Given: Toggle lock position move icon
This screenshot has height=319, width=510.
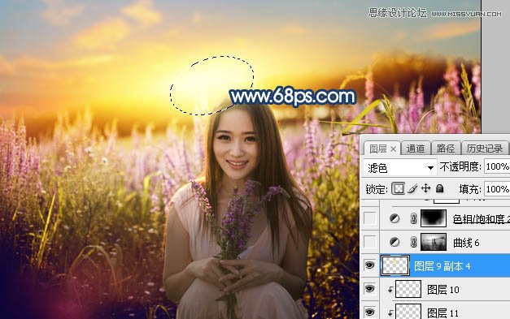Looking at the screenshot, I should point(425,188).
